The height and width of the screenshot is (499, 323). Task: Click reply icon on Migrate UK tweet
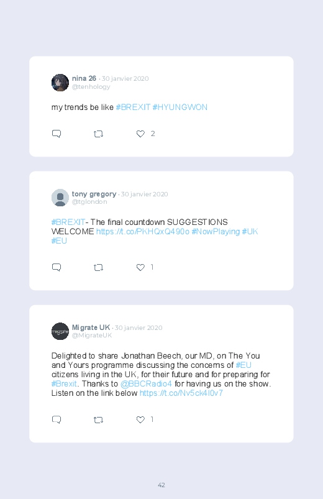point(57,419)
